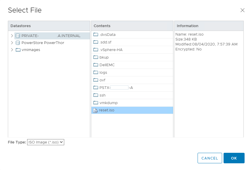Screen dimensions: 251x170
Task: Click the OK button
Action: 234,158
